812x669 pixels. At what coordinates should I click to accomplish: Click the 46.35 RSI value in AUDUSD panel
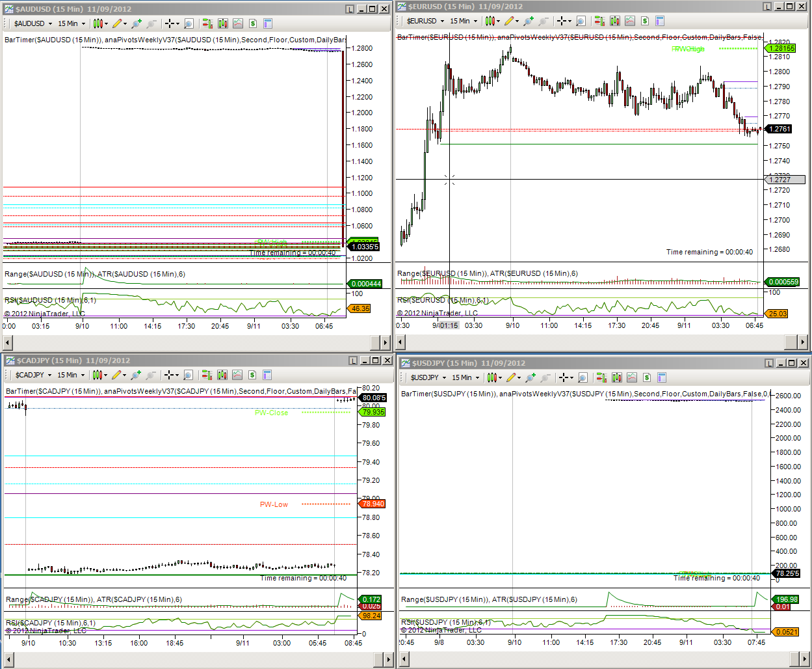360,308
